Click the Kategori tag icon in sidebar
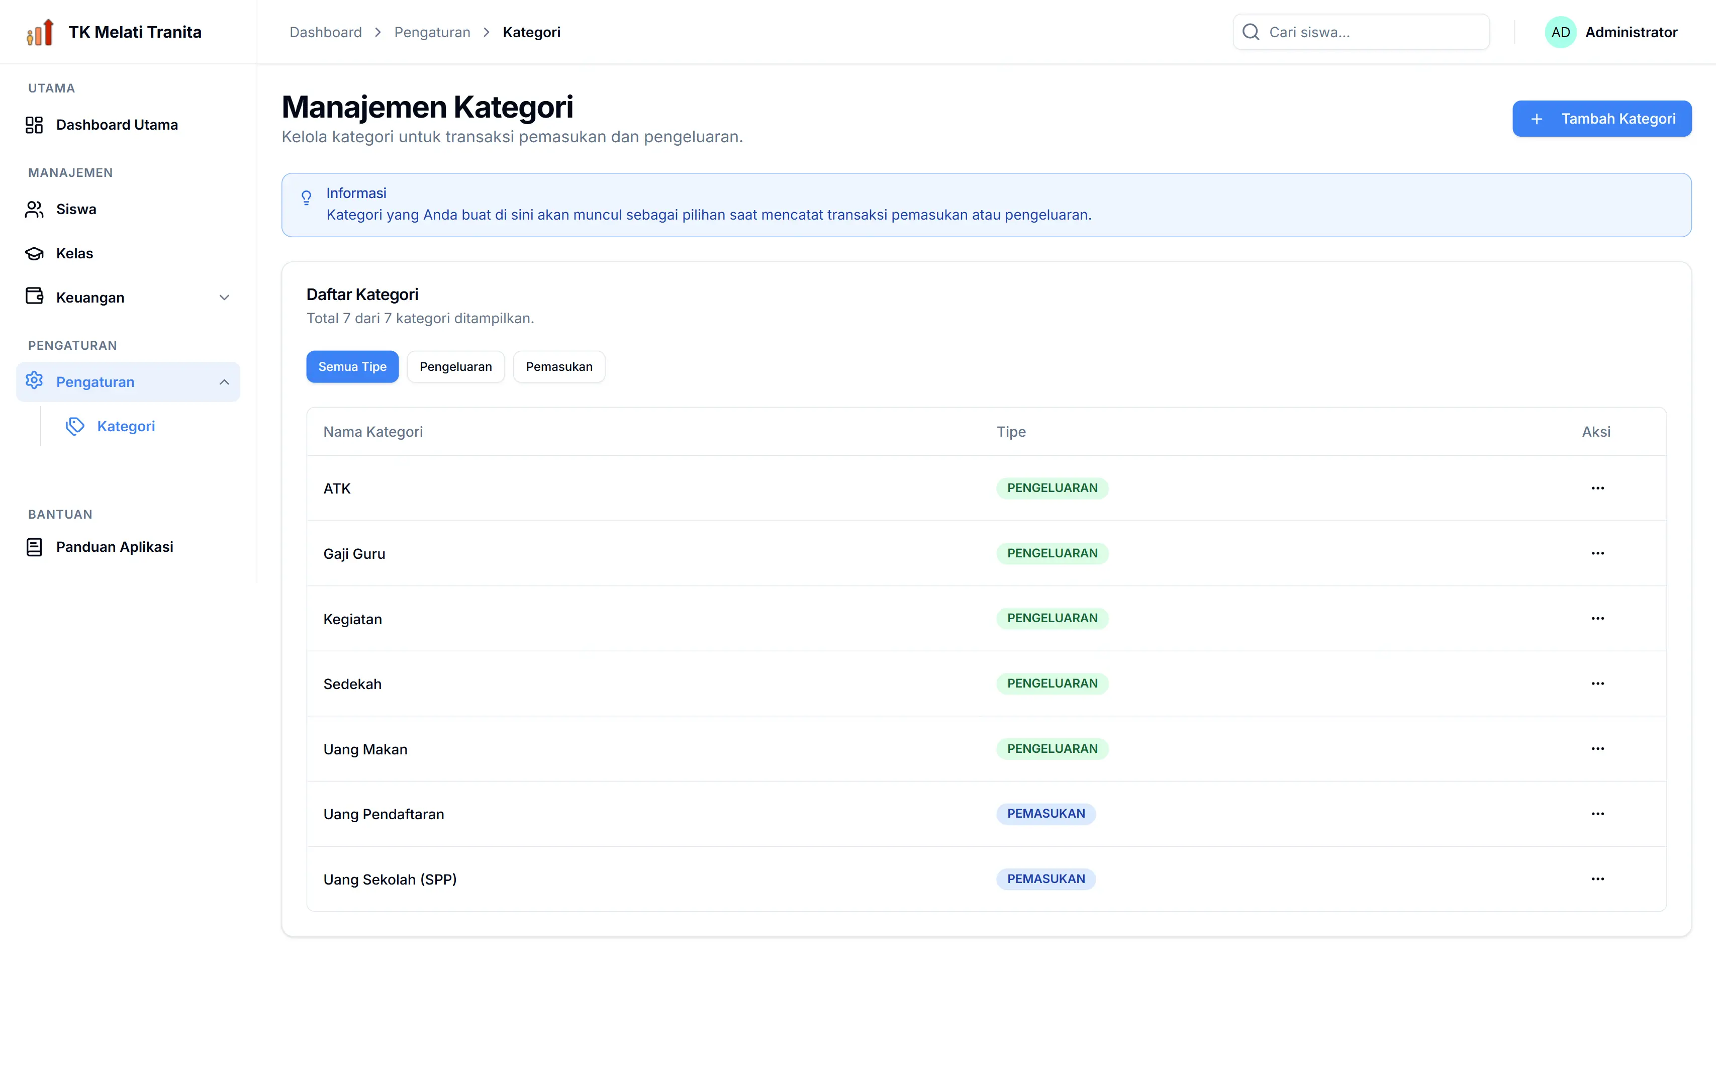The width and height of the screenshot is (1716, 1072). tap(75, 426)
